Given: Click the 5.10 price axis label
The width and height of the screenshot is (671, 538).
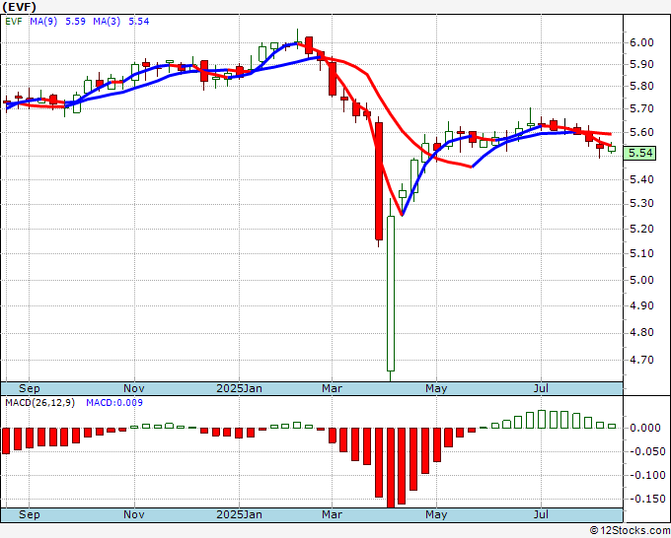Looking at the screenshot, I should point(641,254).
